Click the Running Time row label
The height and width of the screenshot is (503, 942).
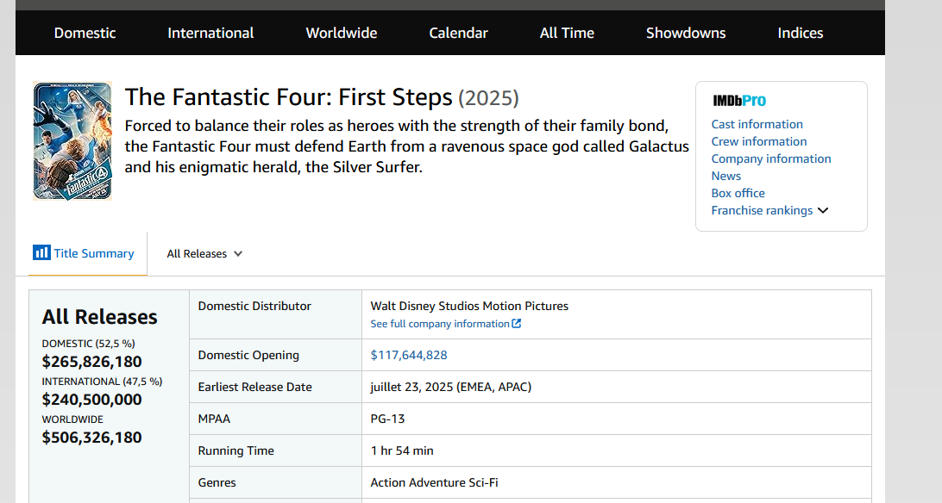pyautogui.click(x=235, y=450)
